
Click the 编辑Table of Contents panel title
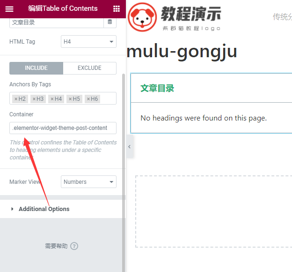click(x=63, y=8)
